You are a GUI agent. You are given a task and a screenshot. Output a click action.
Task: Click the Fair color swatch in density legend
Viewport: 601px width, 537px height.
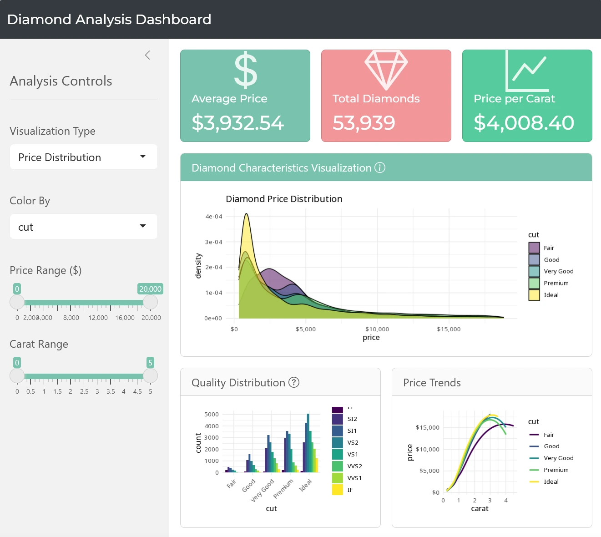click(534, 248)
